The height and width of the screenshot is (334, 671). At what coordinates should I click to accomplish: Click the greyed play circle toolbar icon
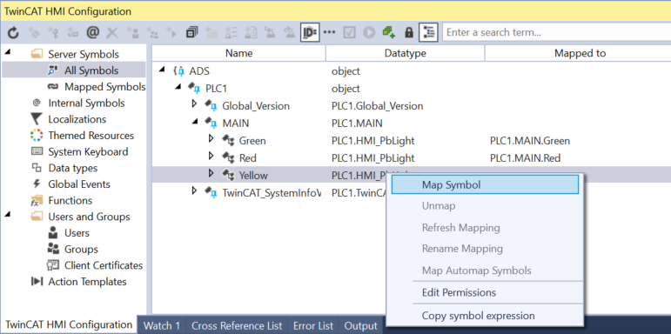pyautogui.click(x=369, y=32)
